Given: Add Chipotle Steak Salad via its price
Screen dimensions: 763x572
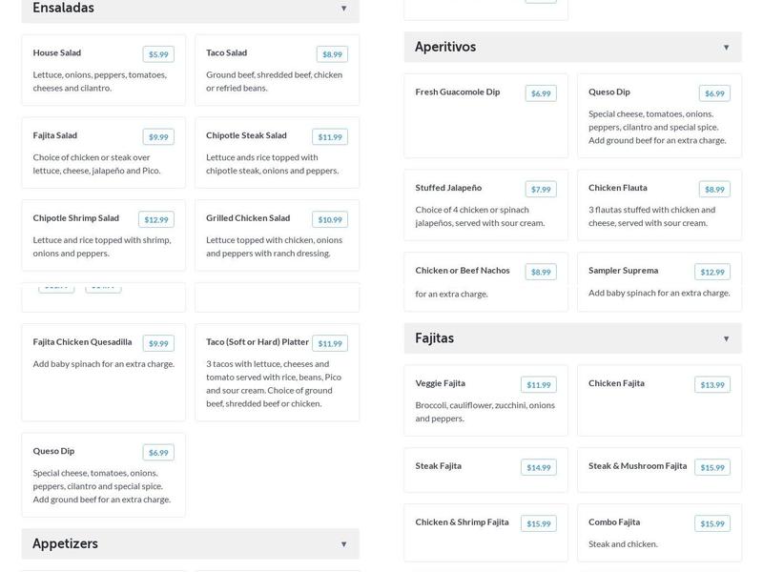Looking at the screenshot, I should [x=330, y=137].
